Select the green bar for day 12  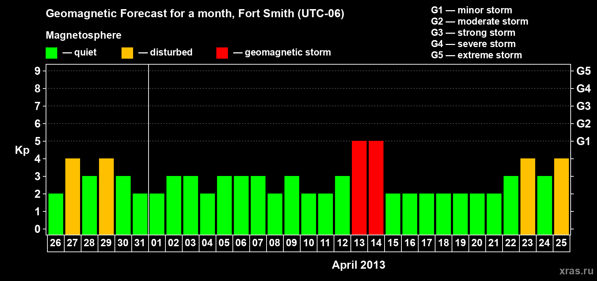pyautogui.click(x=342, y=205)
